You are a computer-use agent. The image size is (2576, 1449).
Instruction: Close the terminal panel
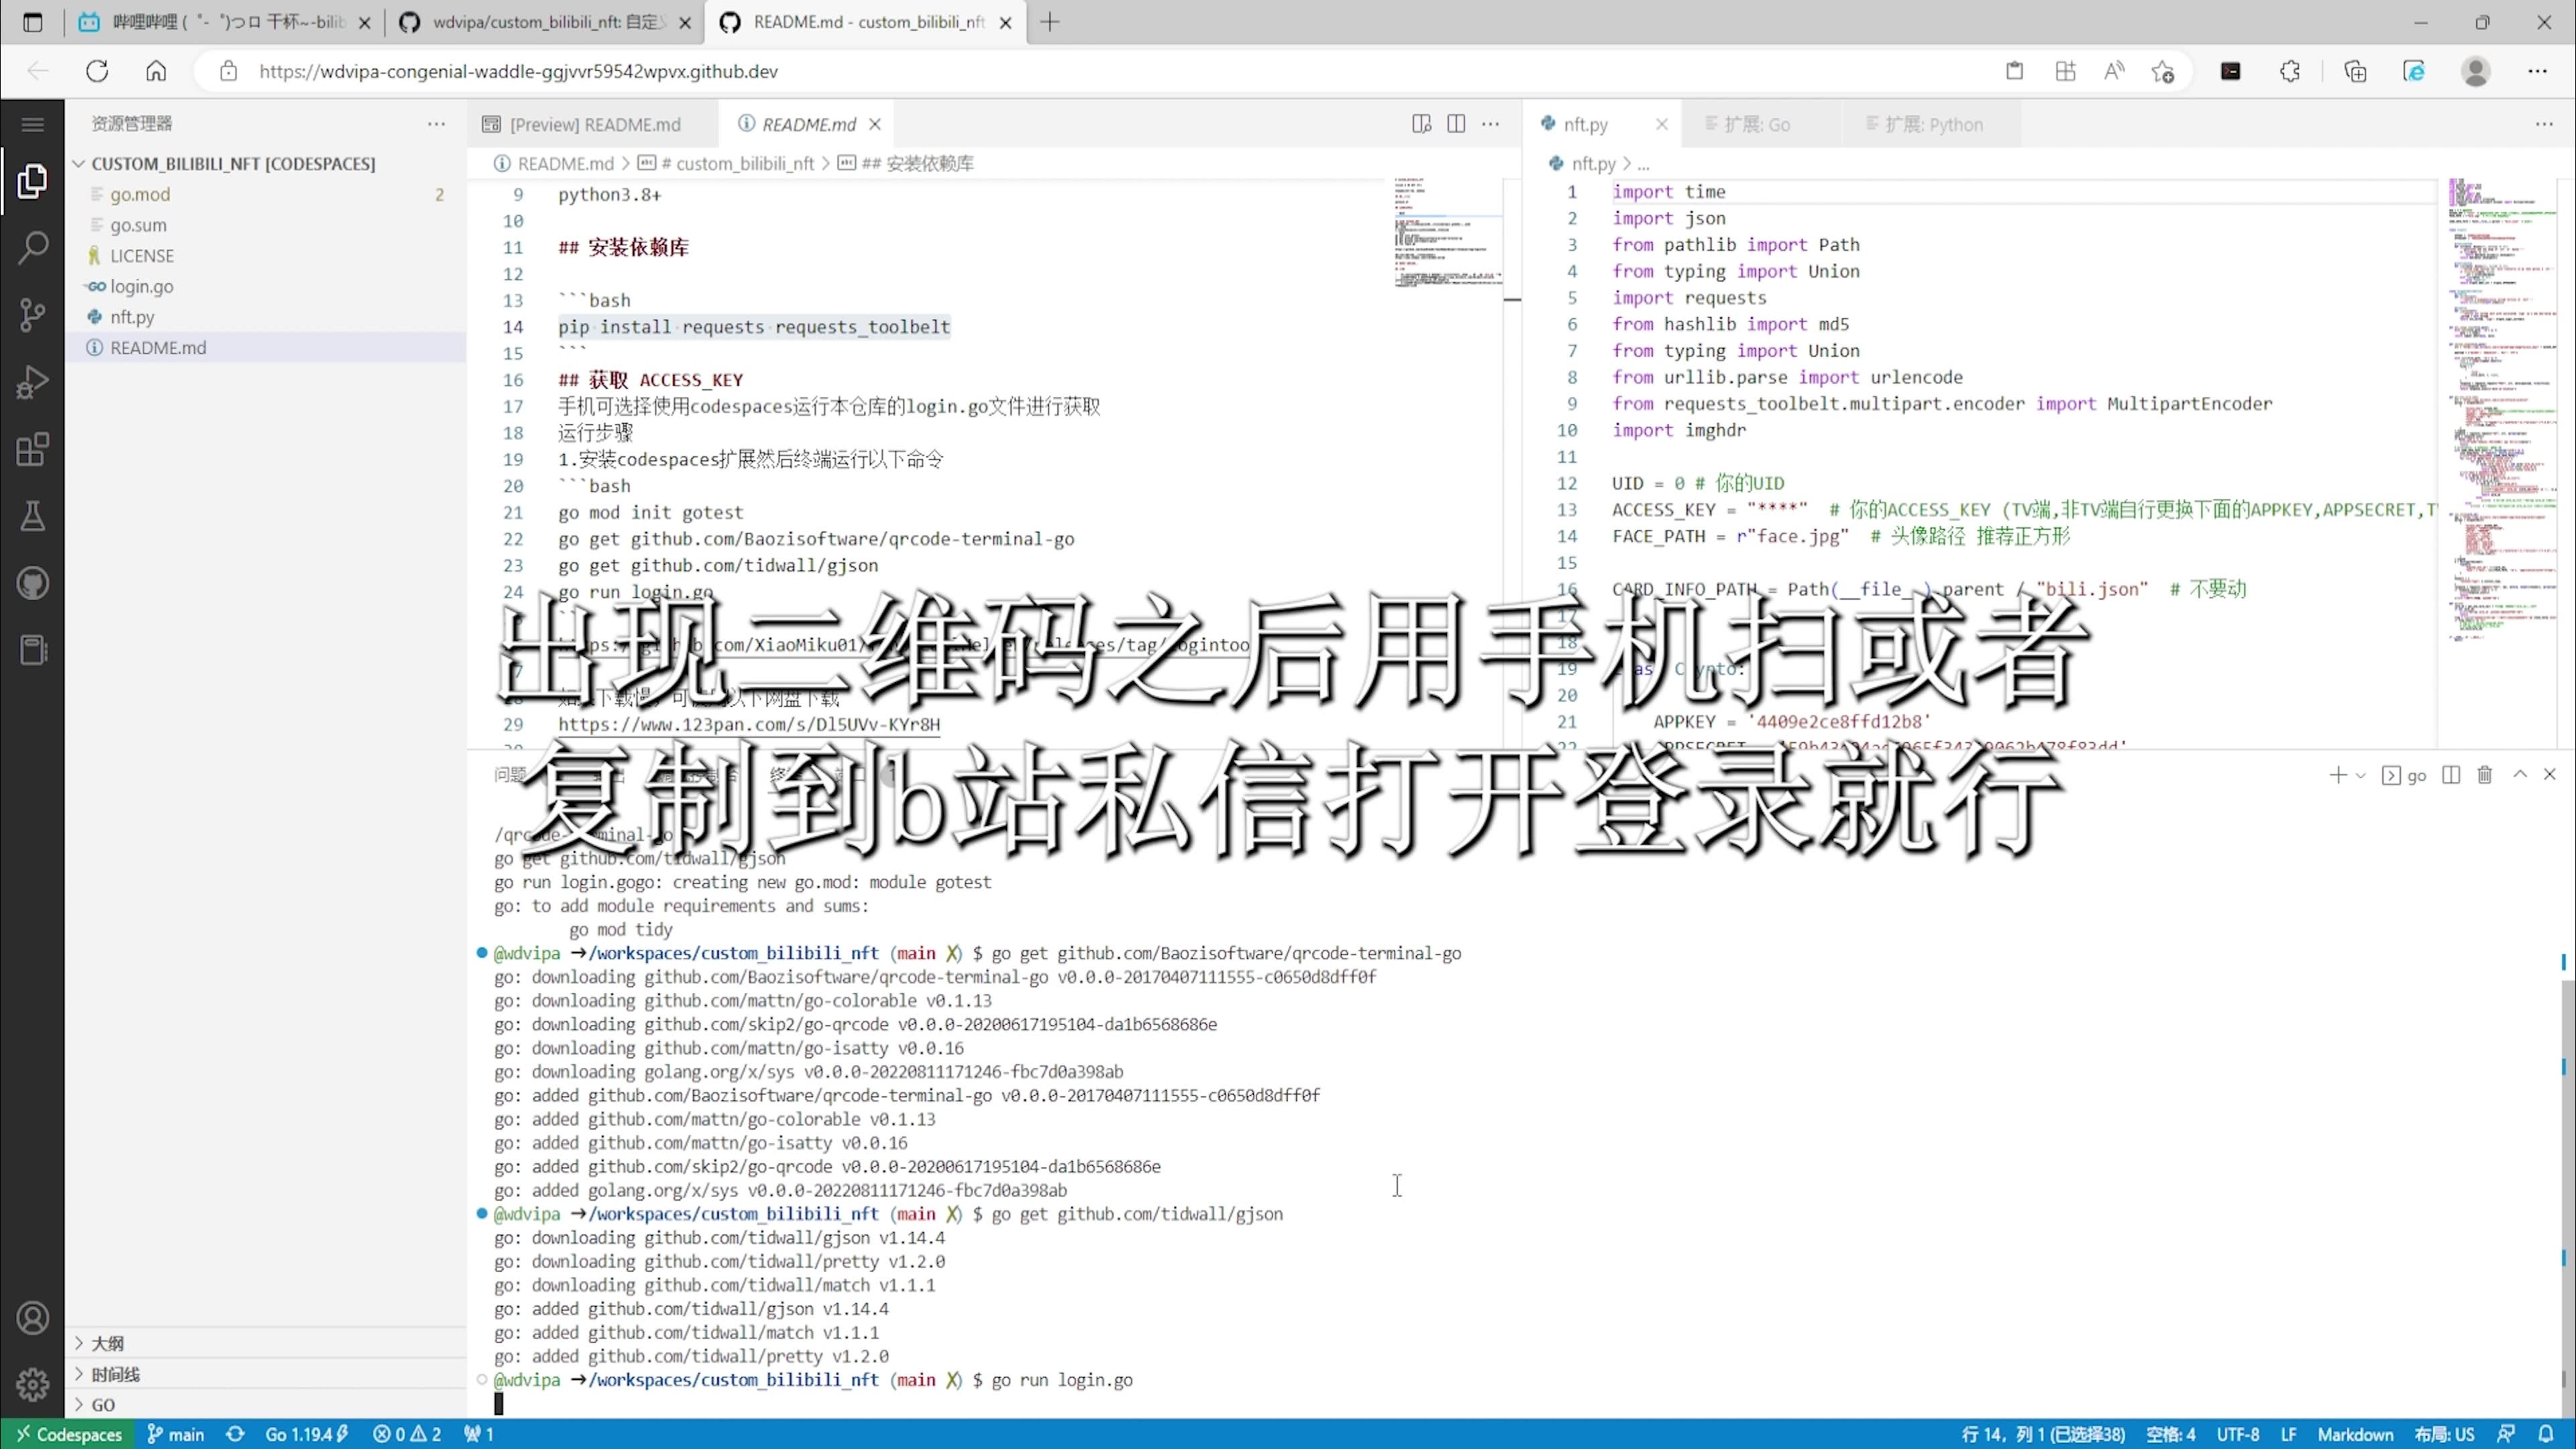[x=2550, y=775]
